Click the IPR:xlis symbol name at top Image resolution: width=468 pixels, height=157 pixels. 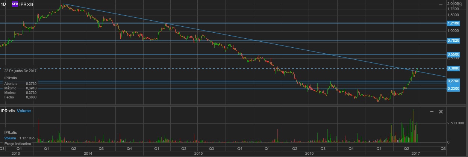27,4
